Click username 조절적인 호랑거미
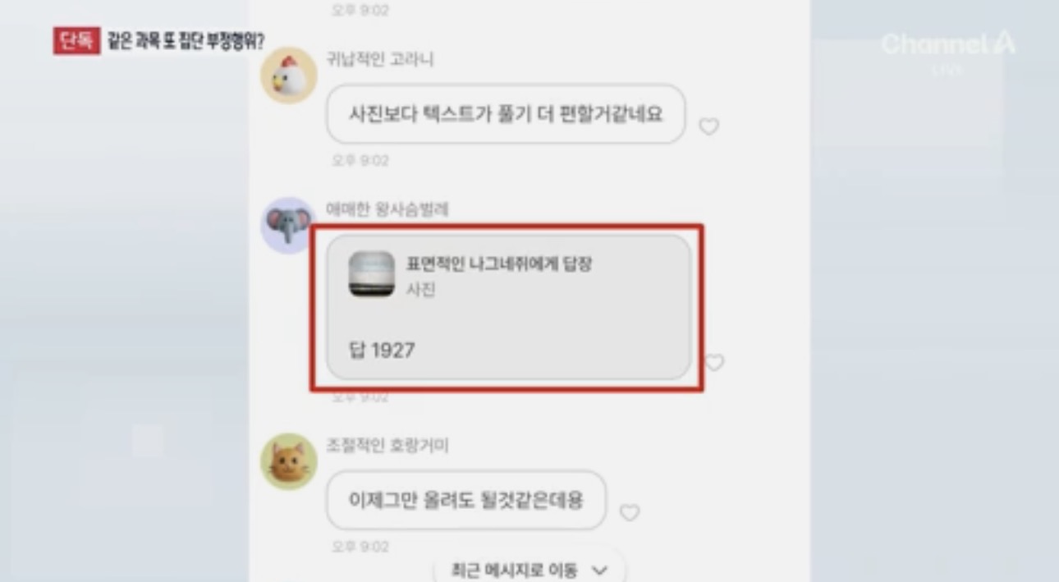 pos(387,446)
